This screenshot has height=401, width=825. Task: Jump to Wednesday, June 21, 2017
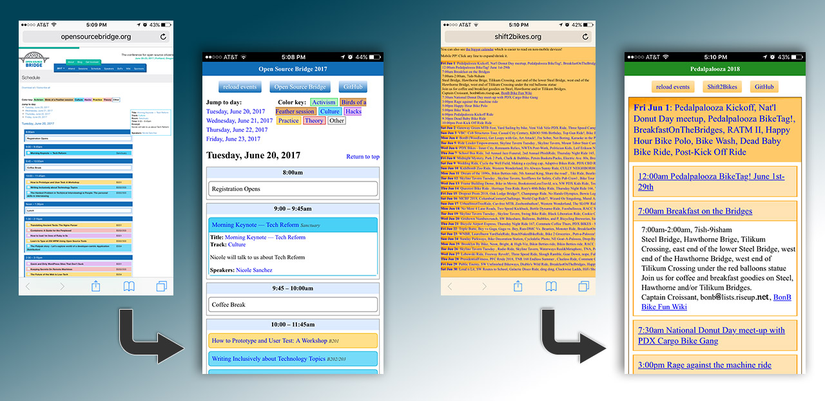click(240, 120)
